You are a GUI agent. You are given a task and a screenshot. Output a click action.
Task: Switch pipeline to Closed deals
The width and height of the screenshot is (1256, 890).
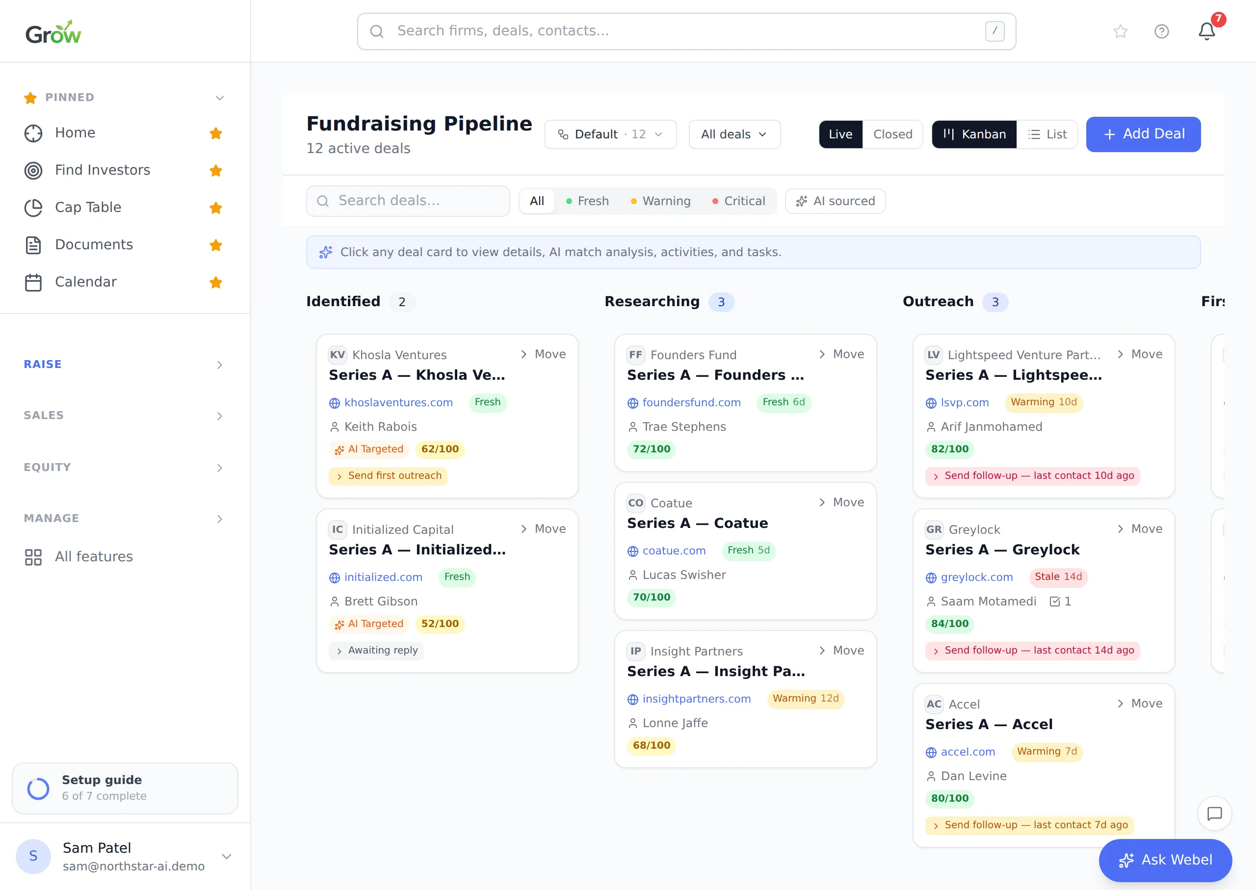tap(892, 134)
